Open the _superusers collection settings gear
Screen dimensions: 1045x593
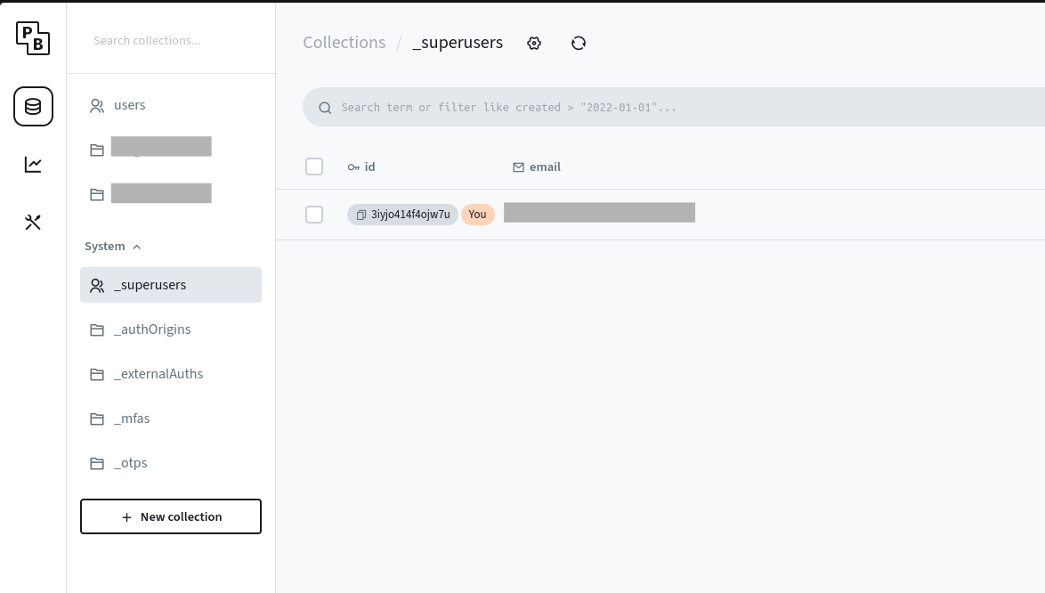coord(533,42)
